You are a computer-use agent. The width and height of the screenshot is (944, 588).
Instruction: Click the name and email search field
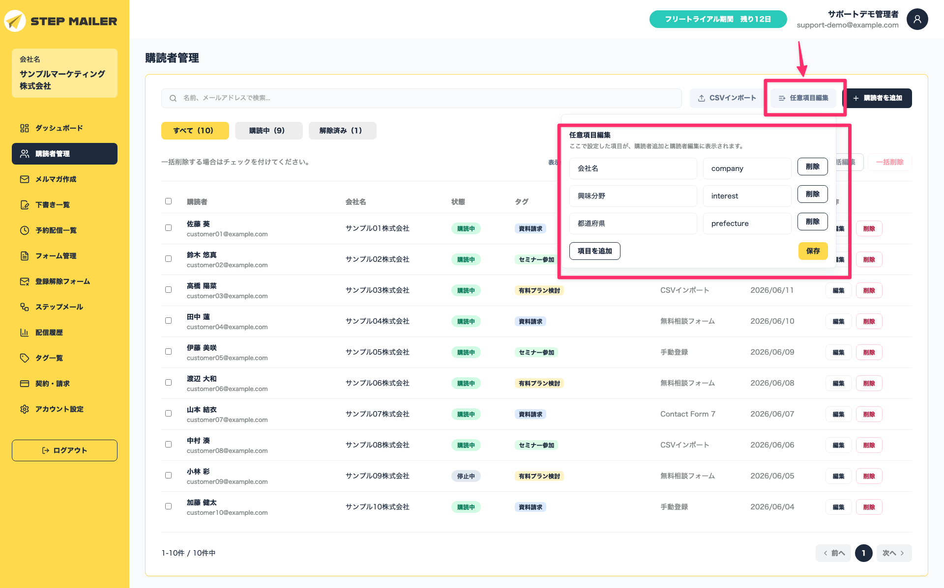[x=421, y=98]
